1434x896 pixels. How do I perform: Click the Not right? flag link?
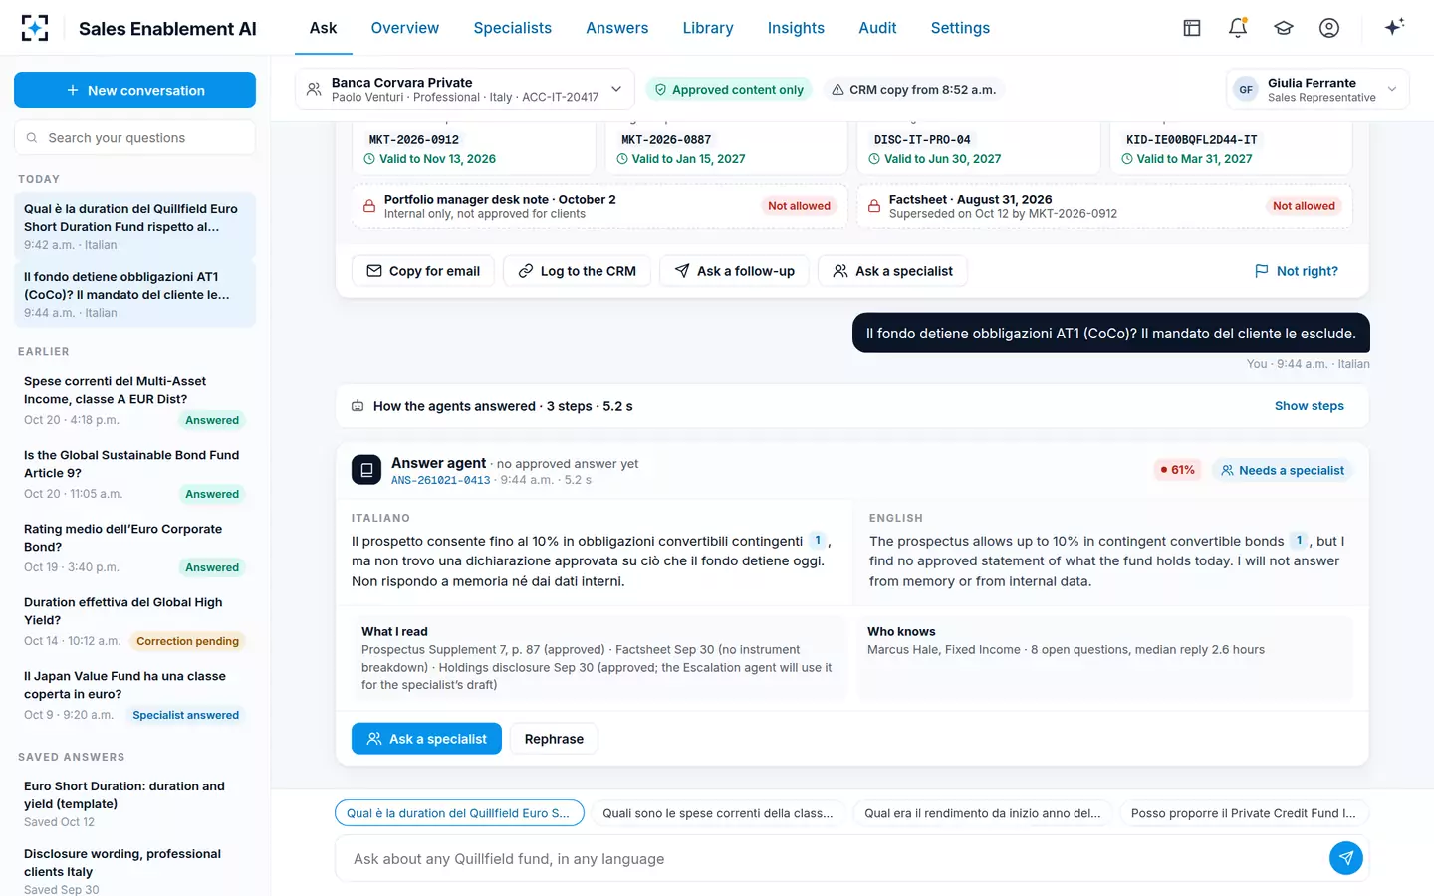(x=1296, y=271)
